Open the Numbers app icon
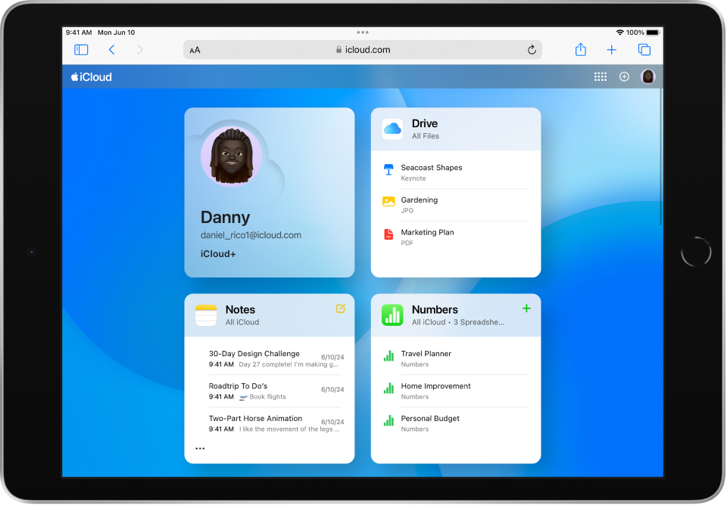The height and width of the screenshot is (505, 727). pyautogui.click(x=392, y=315)
